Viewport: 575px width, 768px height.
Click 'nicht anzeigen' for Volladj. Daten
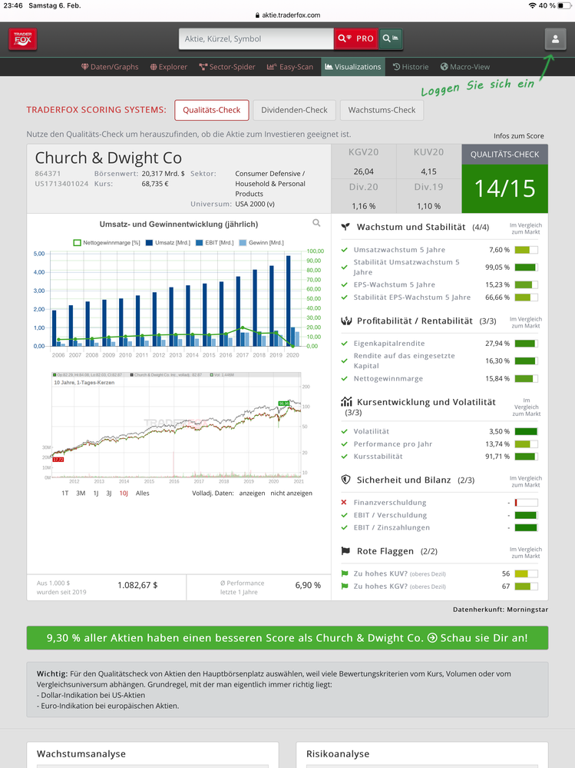[x=292, y=494]
